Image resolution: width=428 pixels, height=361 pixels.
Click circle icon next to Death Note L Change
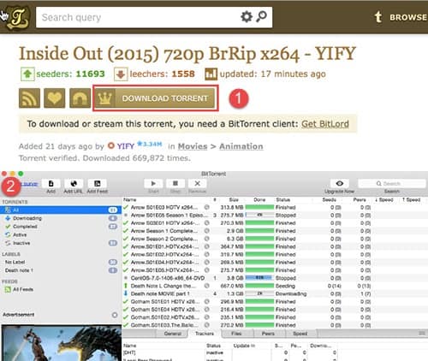(x=207, y=286)
